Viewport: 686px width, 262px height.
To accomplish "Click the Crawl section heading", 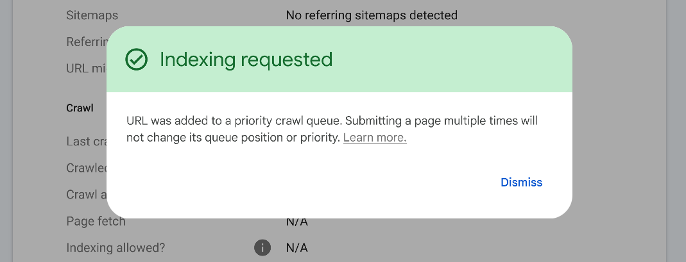I will click(80, 108).
